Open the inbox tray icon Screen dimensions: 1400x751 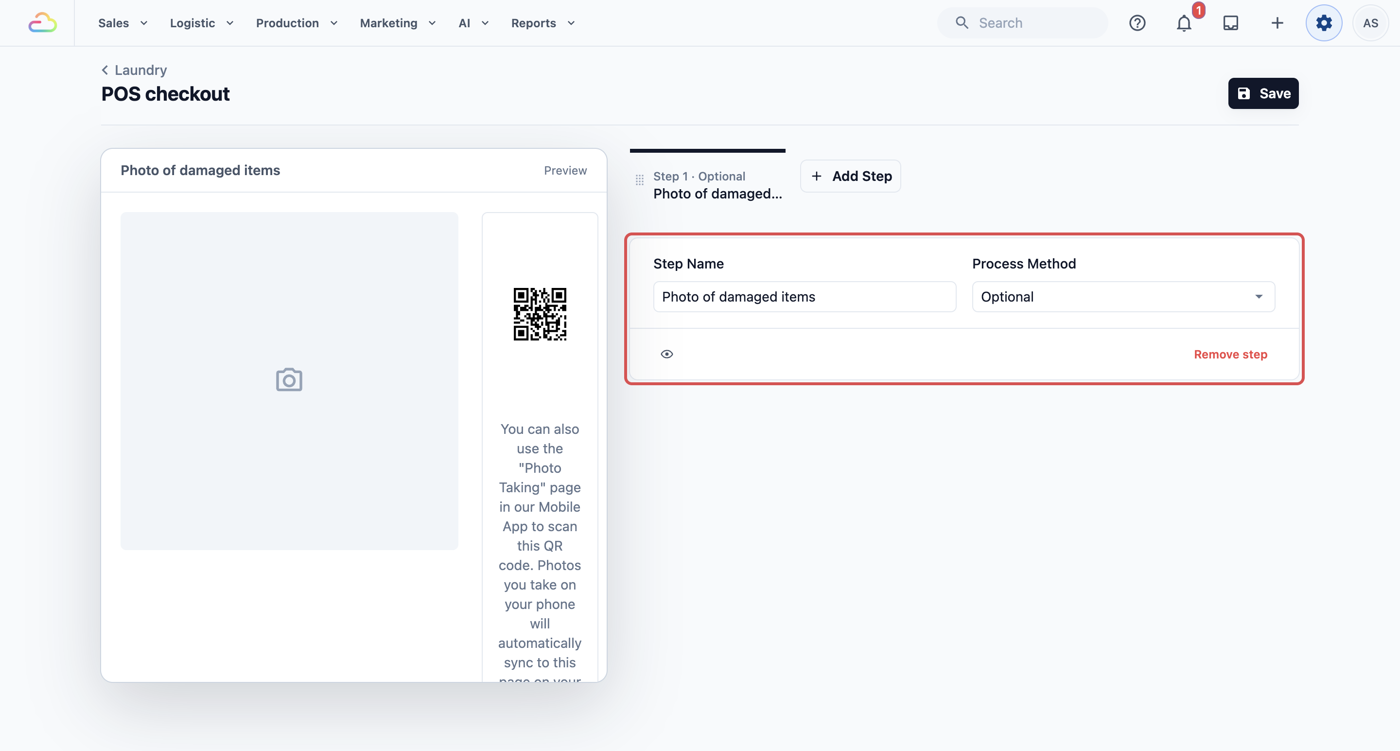(1230, 23)
